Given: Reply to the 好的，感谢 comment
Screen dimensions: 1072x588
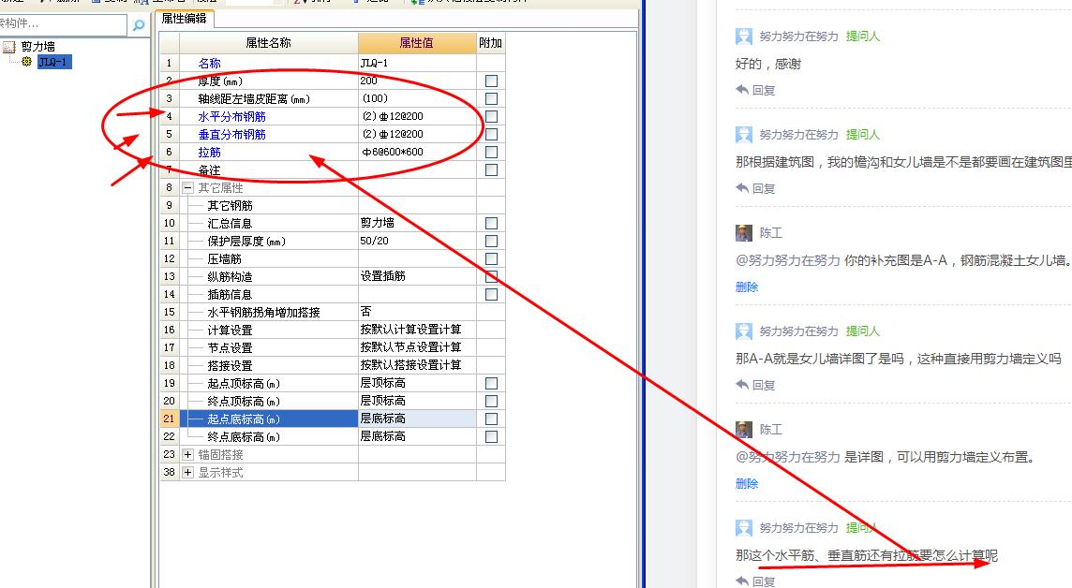Looking at the screenshot, I should click(755, 90).
